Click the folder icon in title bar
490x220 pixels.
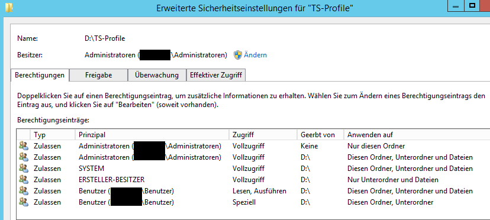9,7
